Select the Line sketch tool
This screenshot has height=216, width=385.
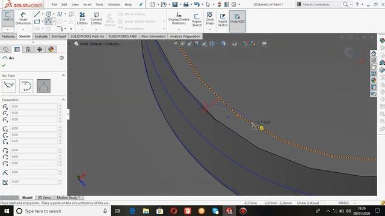(x=37, y=14)
